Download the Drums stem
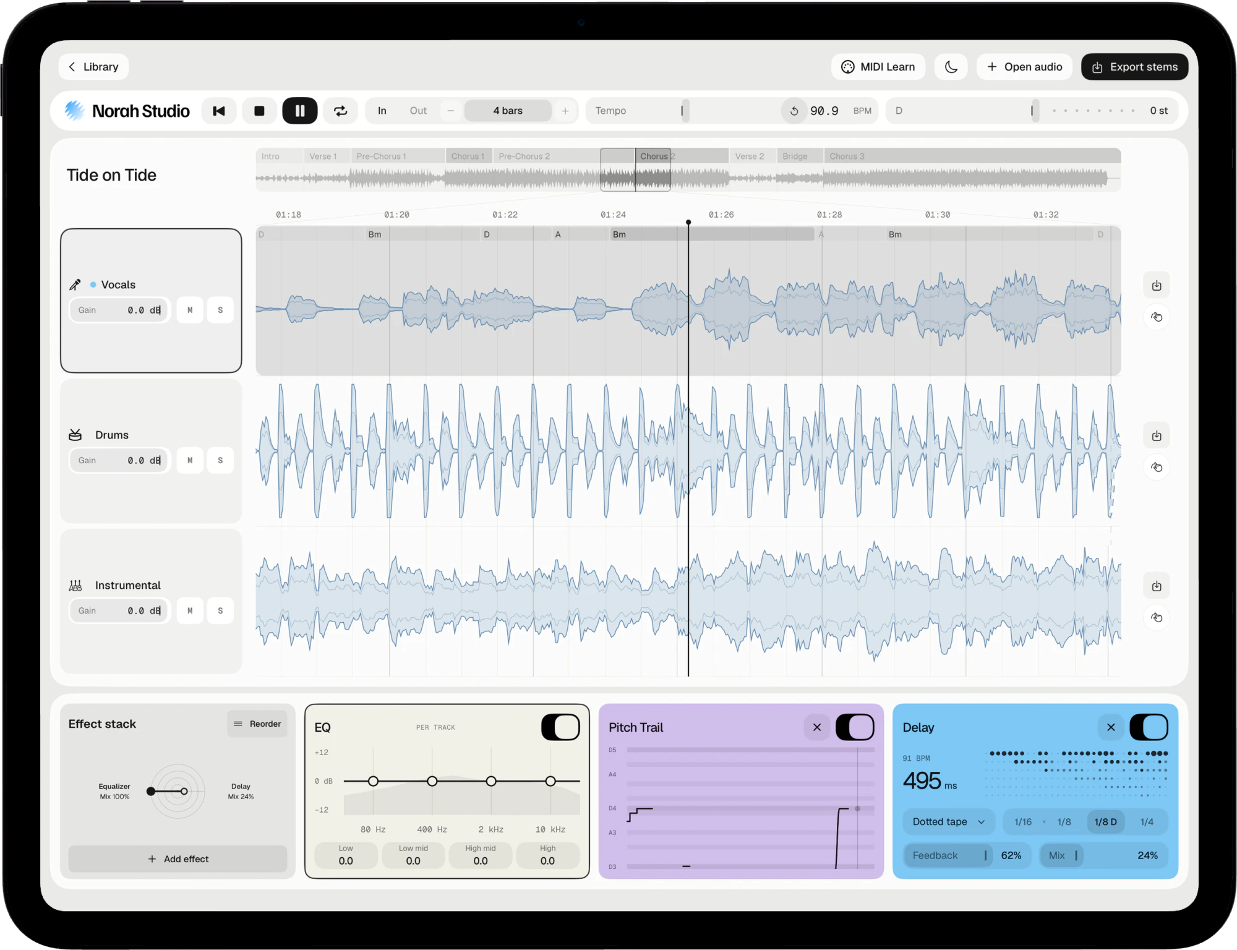The image size is (1237, 950). point(1157,435)
